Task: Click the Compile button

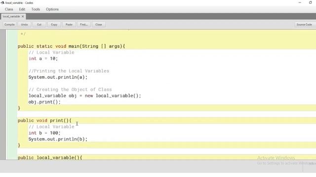Action: pos(9,25)
